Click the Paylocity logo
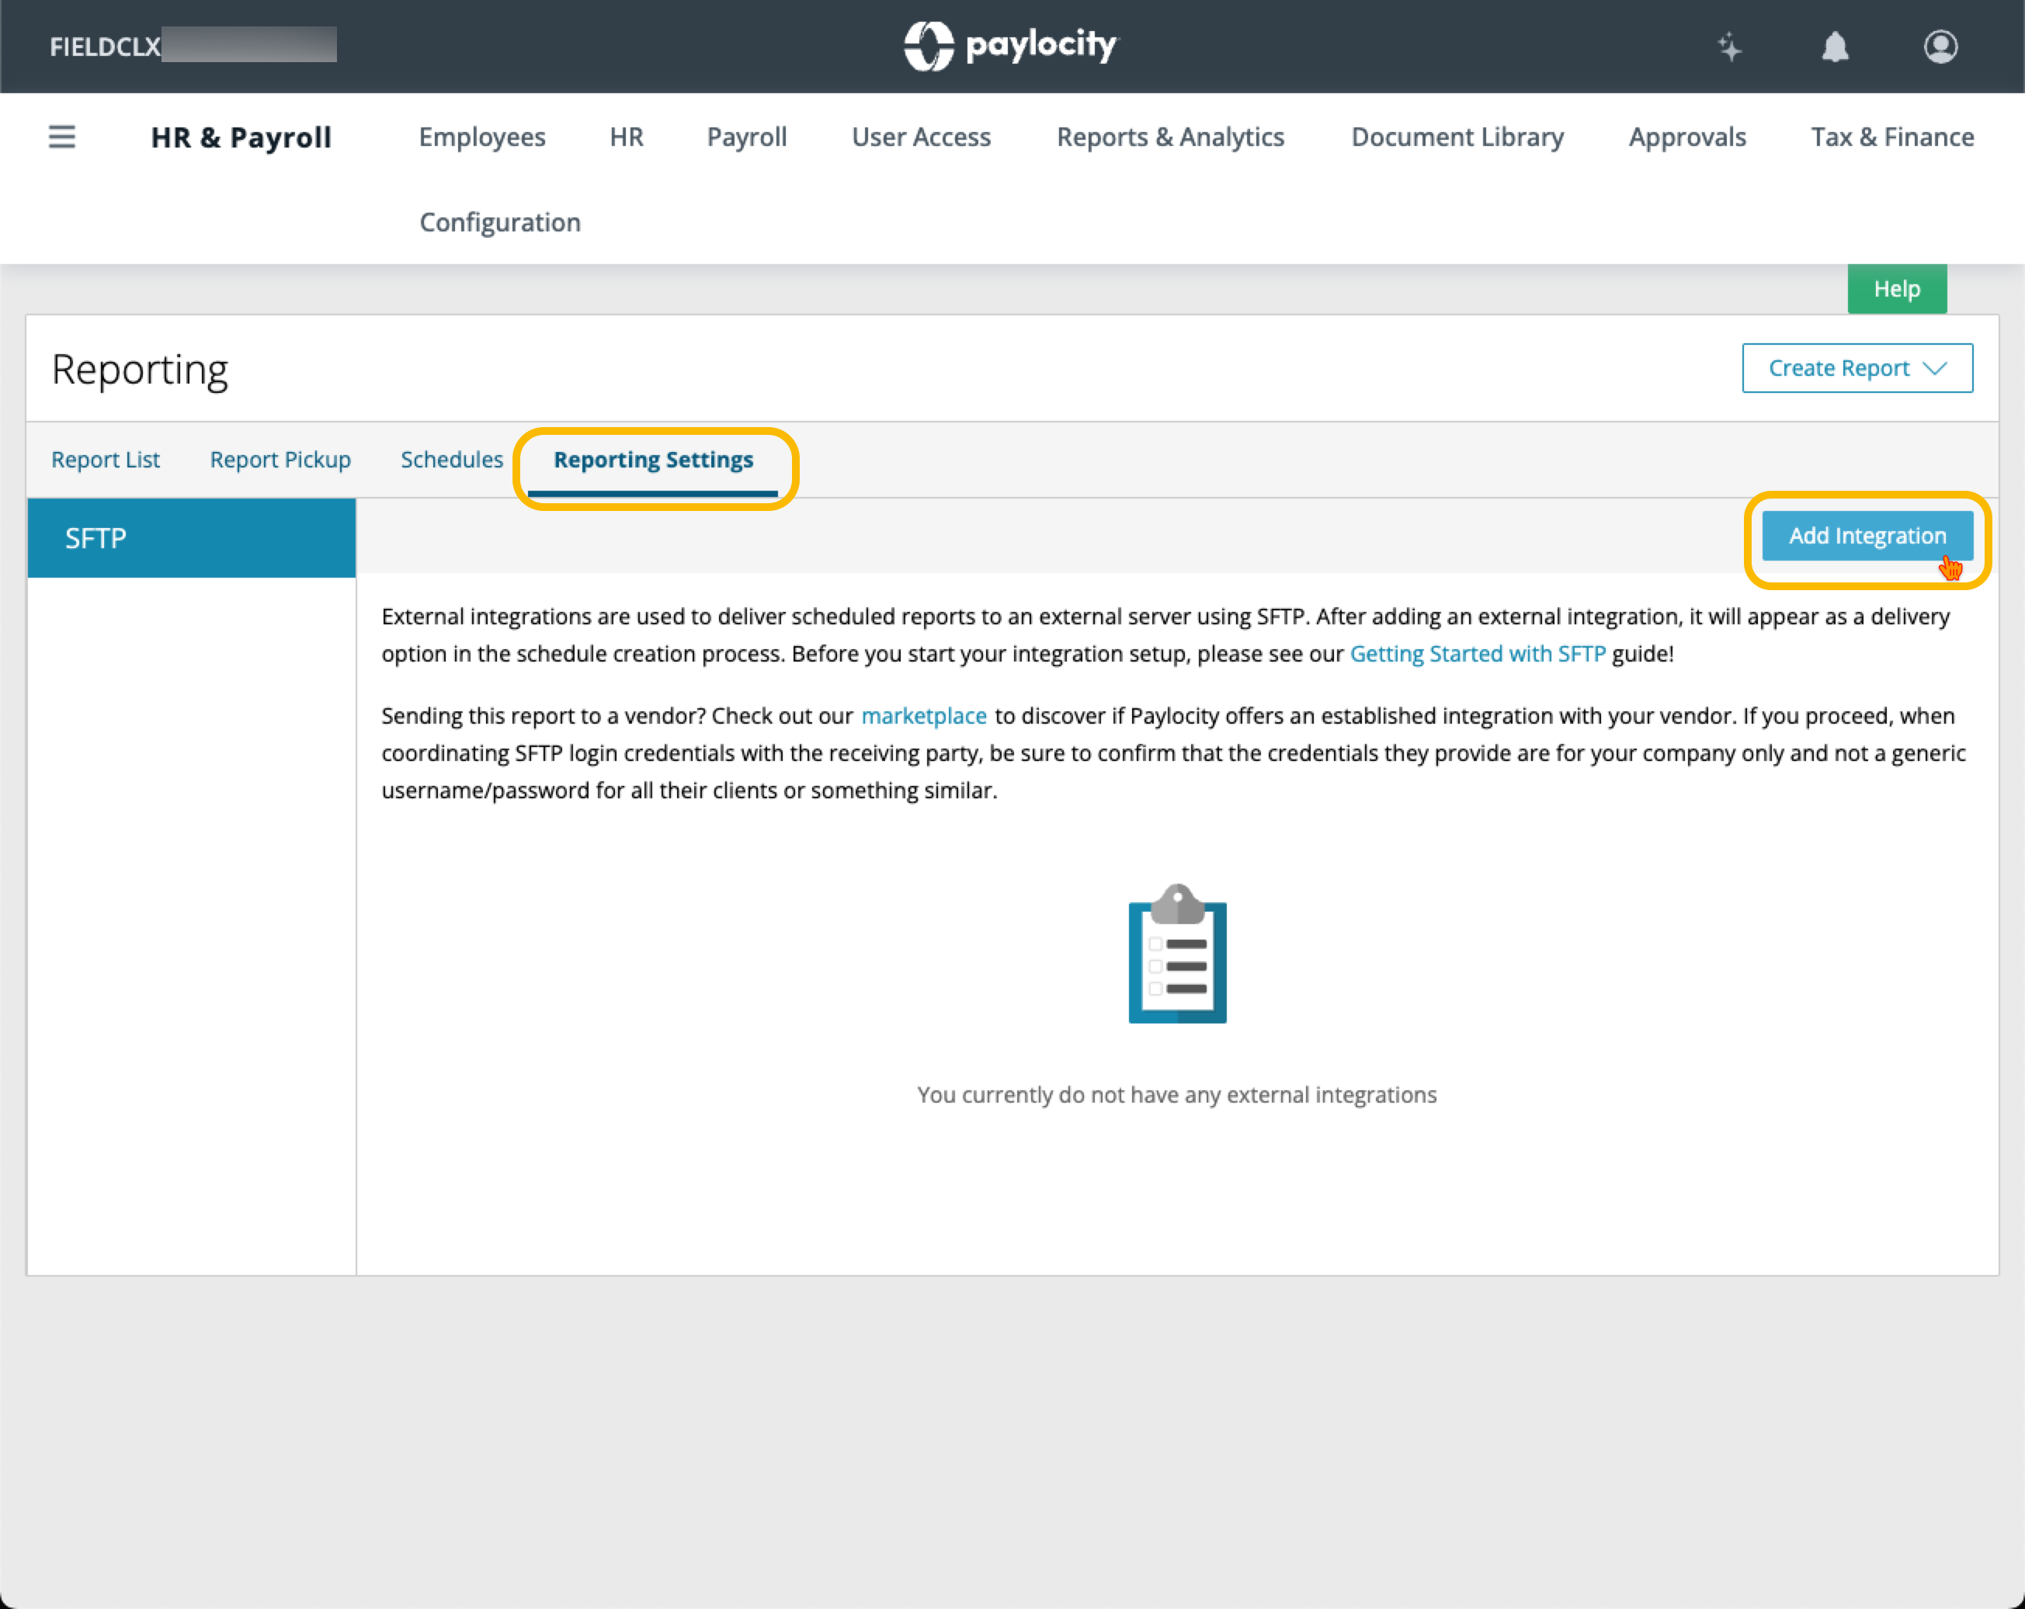Image resolution: width=2025 pixels, height=1609 pixels. (1012, 45)
